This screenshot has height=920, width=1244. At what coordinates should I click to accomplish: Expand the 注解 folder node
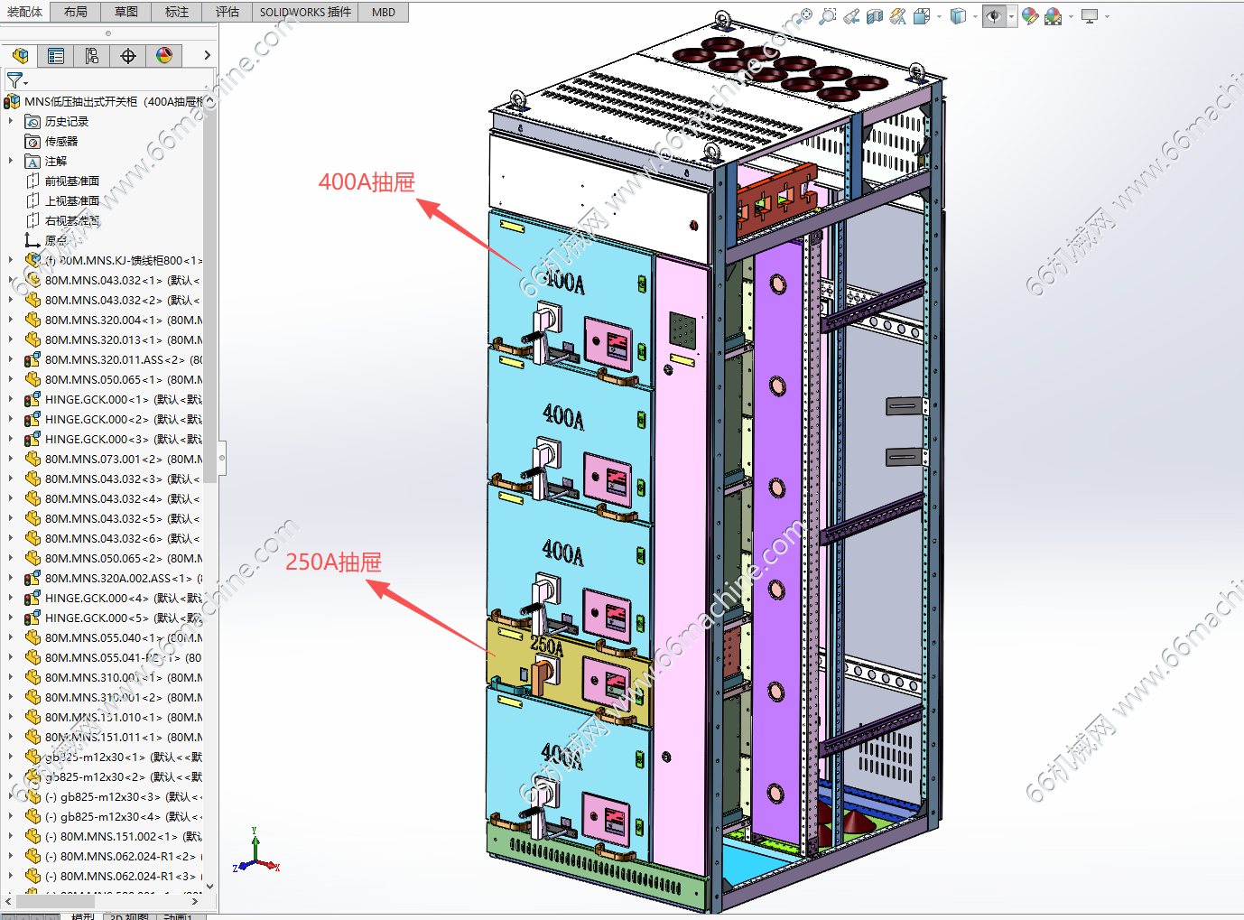coord(11,161)
